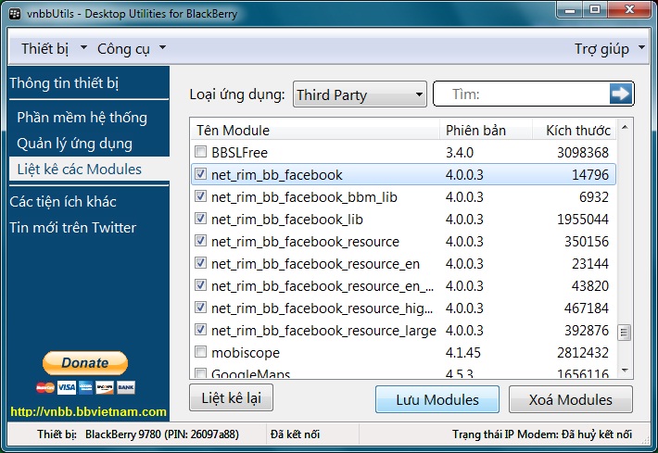
Task: Click the payment cards image under Donate
Action: [85, 387]
